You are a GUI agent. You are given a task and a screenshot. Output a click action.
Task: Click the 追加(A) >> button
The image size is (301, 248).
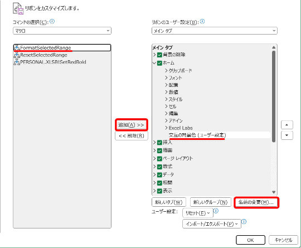coord(132,125)
